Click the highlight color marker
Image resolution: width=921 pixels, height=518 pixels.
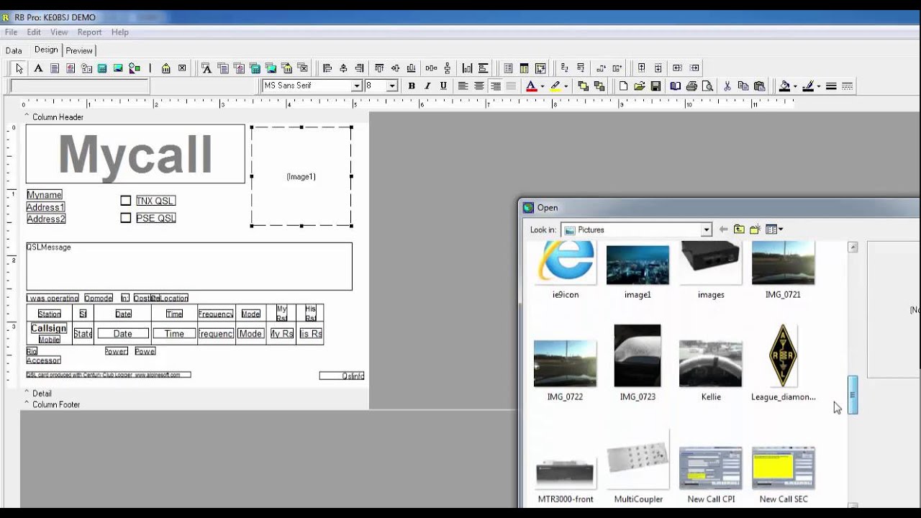pos(555,86)
